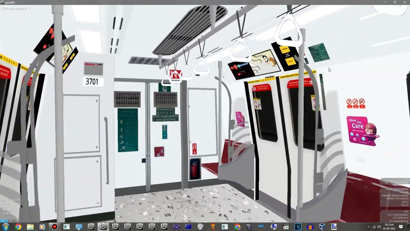Maximize or restore the openBVE window
Image resolution: width=410 pixels, height=231 pixels.
(x=395, y=2)
